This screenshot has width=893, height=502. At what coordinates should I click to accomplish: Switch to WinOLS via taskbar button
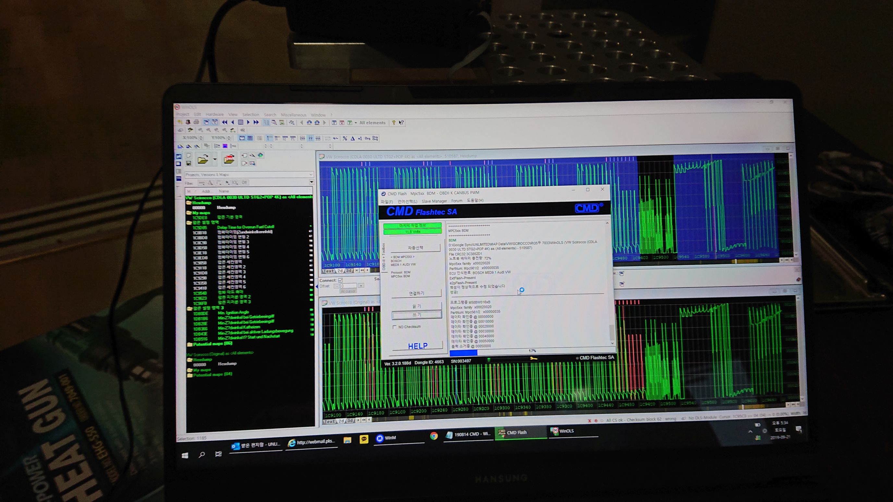click(573, 431)
